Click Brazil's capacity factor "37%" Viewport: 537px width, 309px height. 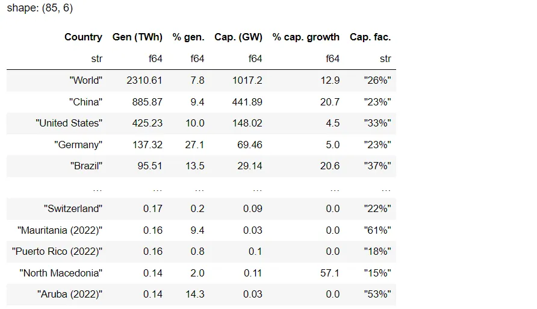(377, 167)
